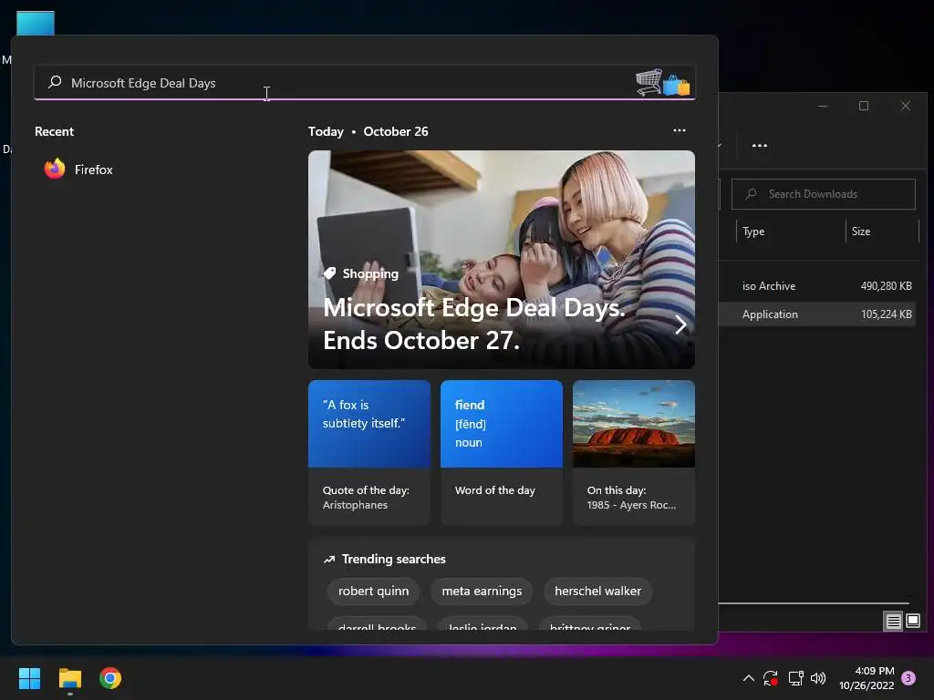Go to next featured story arrow

click(x=680, y=324)
